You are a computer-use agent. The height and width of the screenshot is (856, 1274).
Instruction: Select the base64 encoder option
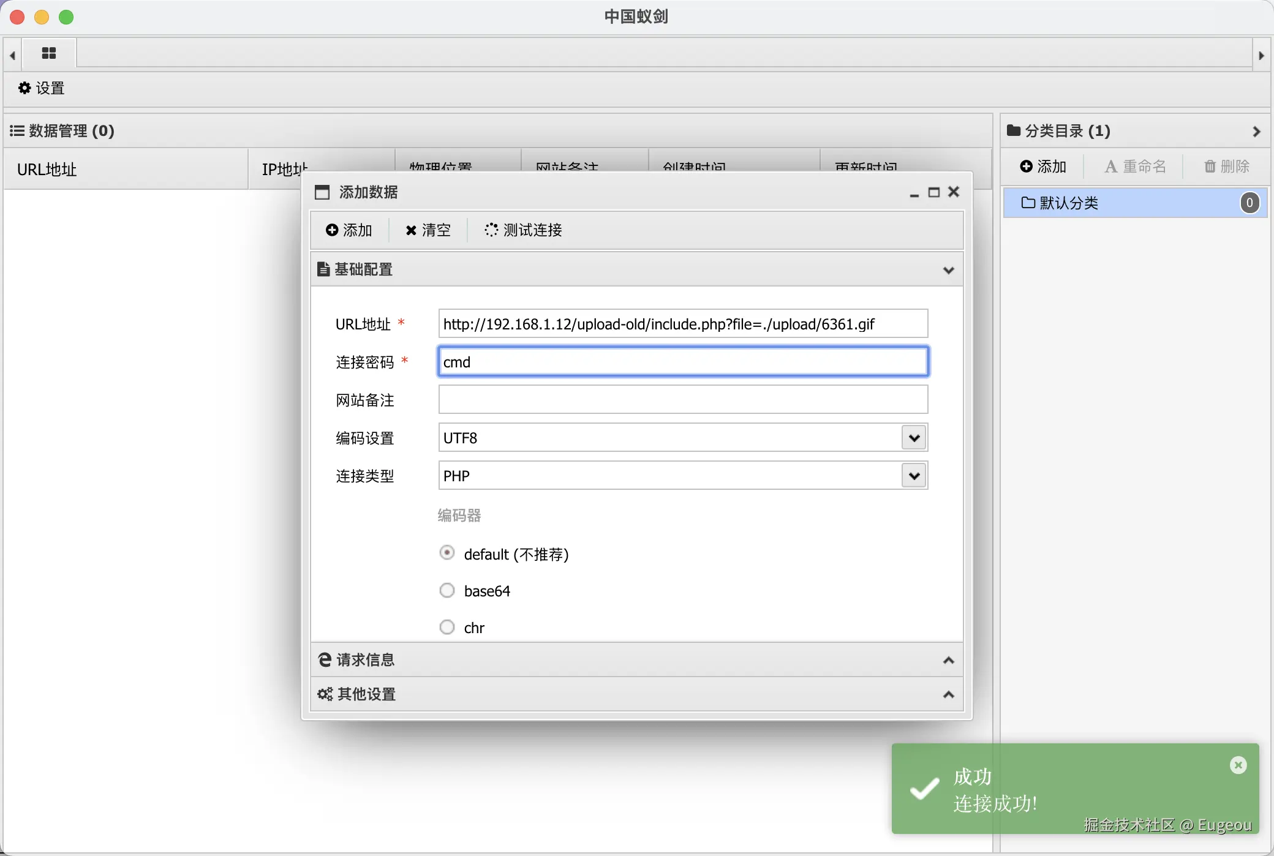[x=447, y=590]
